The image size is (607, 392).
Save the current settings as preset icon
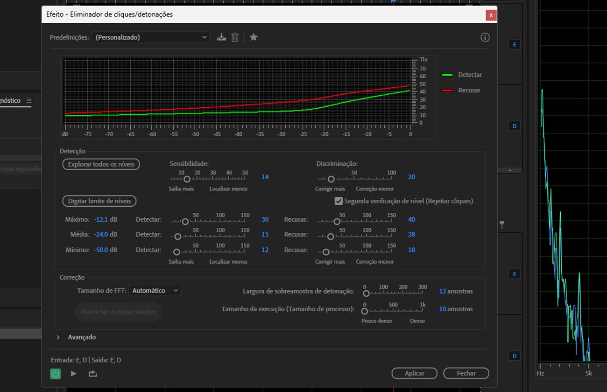[x=221, y=37]
